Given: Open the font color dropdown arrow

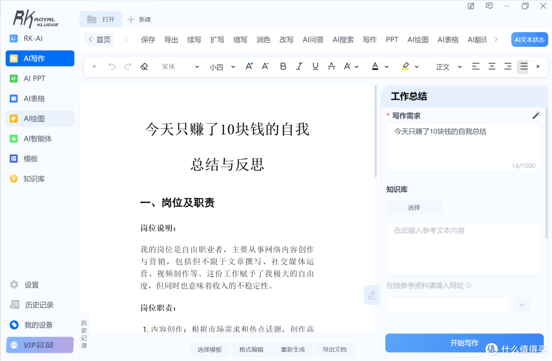Looking at the screenshot, I should (386, 66).
